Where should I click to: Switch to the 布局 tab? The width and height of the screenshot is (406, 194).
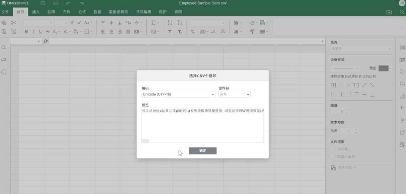(x=66, y=12)
